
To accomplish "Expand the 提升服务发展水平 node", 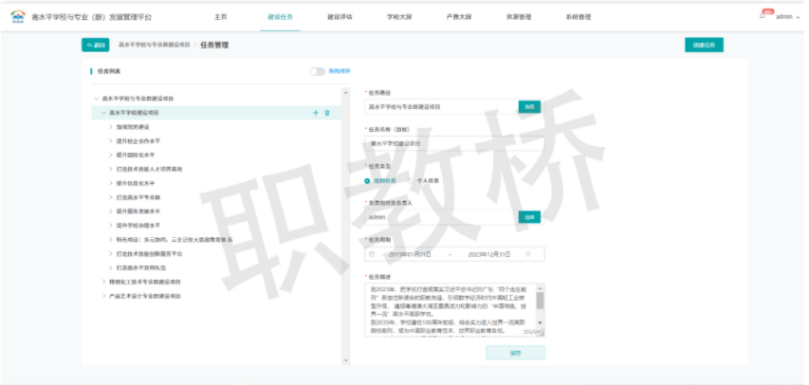I will point(111,211).
